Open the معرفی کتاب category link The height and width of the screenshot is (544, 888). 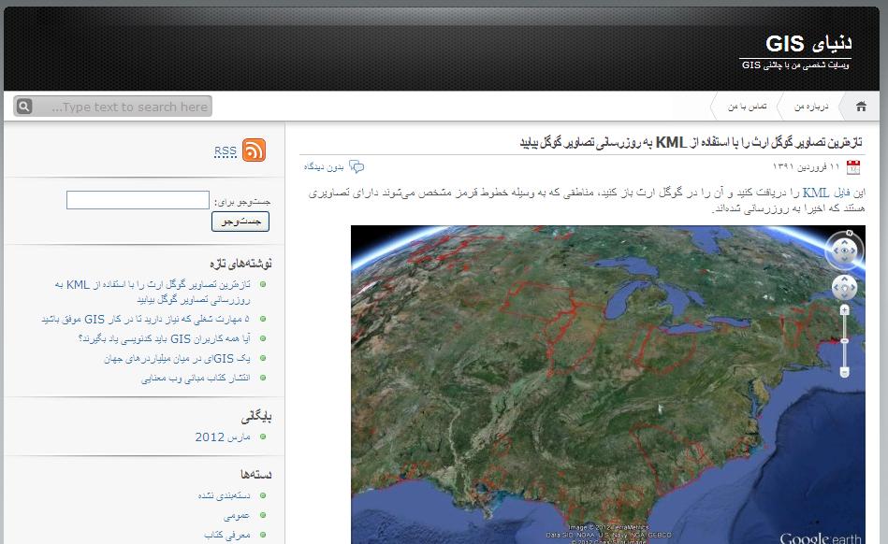click(226, 536)
